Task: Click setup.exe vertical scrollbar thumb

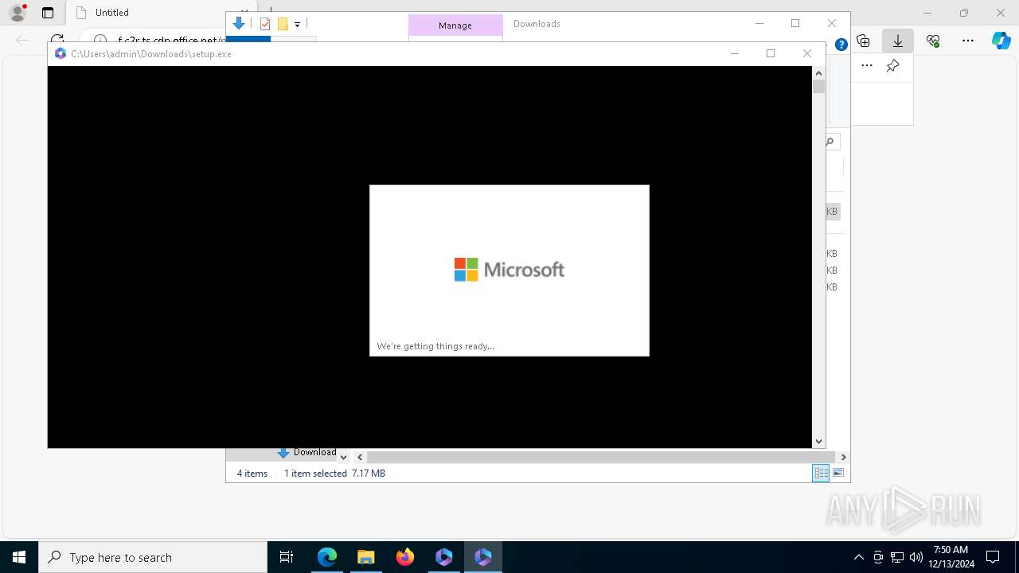Action: [x=818, y=87]
